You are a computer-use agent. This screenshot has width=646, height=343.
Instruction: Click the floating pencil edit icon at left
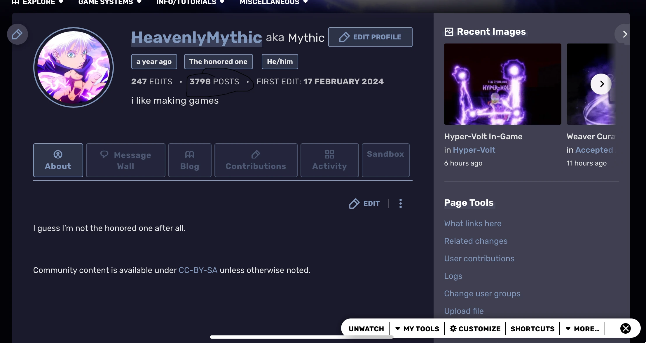[17, 34]
